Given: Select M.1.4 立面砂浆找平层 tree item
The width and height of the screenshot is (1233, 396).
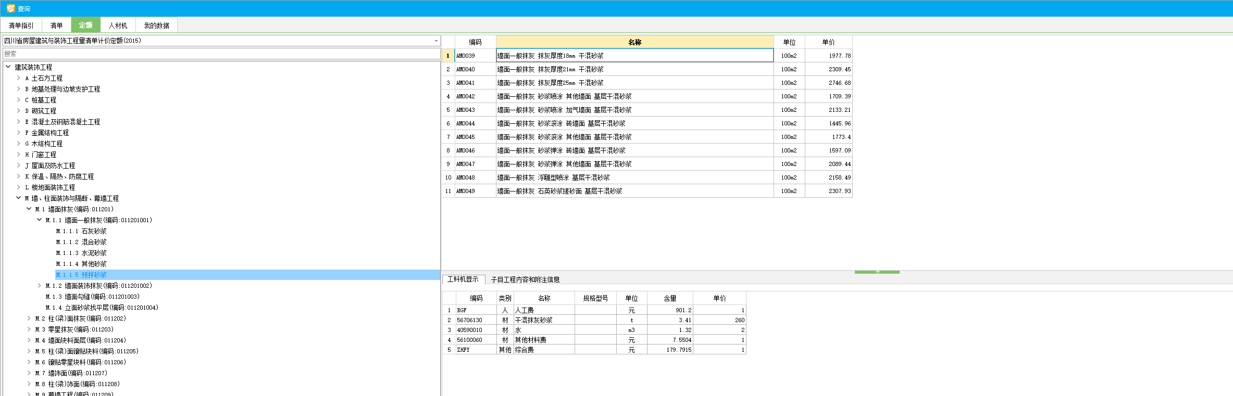Looking at the screenshot, I should [x=102, y=308].
